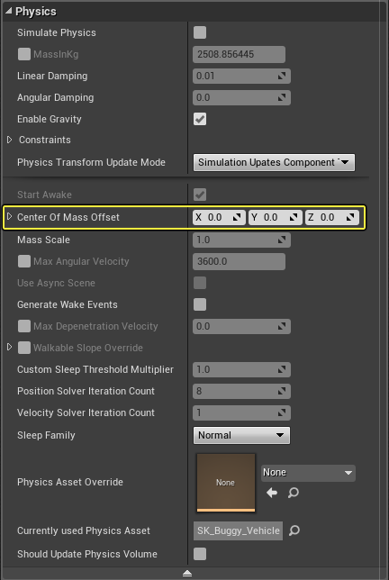Click the back arrow under Physics Asset Override
Image resolution: width=389 pixels, height=580 pixels.
pos(272,493)
